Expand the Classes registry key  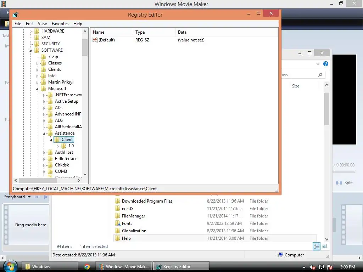pos(37,63)
